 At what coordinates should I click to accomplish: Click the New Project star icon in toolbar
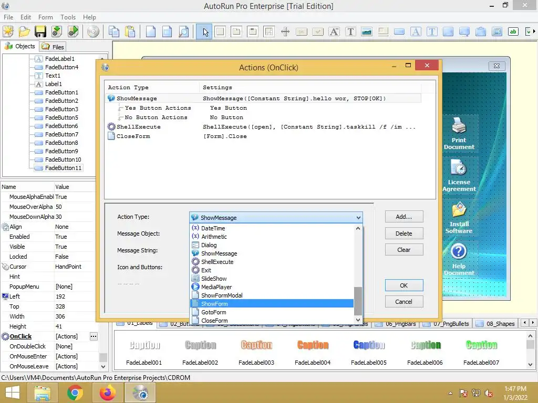8,31
